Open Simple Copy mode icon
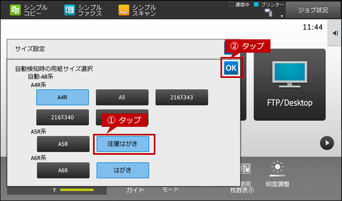The width and height of the screenshot is (342, 201). click(x=16, y=10)
